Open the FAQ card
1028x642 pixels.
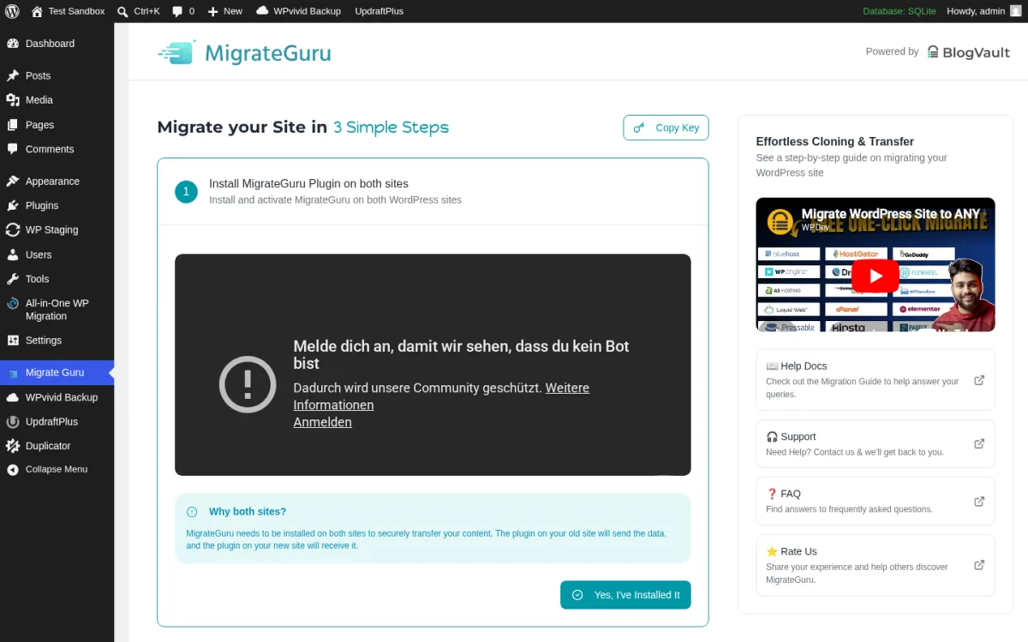coord(875,502)
